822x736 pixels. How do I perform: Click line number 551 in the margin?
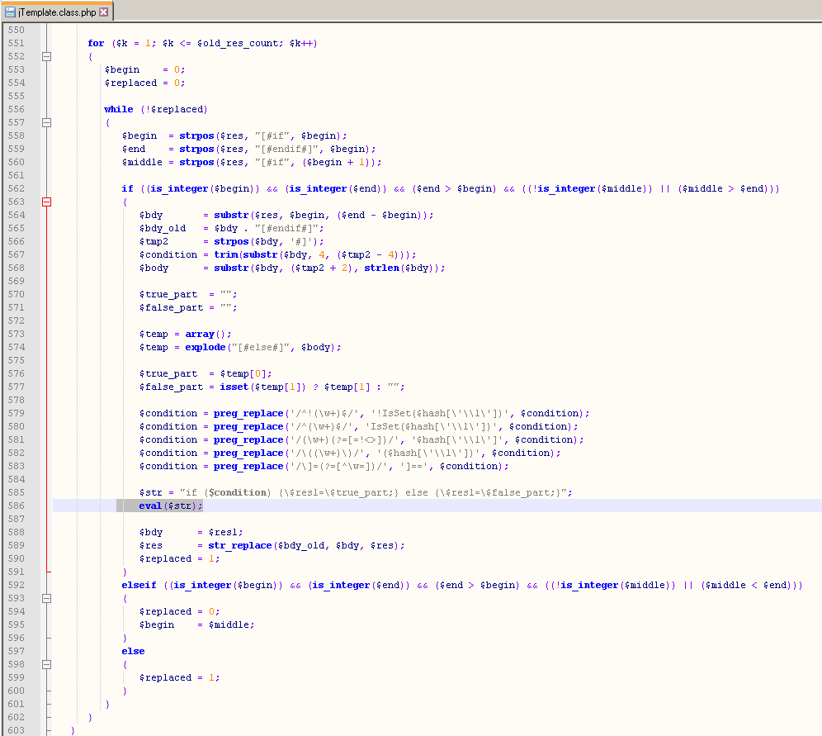pyautogui.click(x=16, y=43)
